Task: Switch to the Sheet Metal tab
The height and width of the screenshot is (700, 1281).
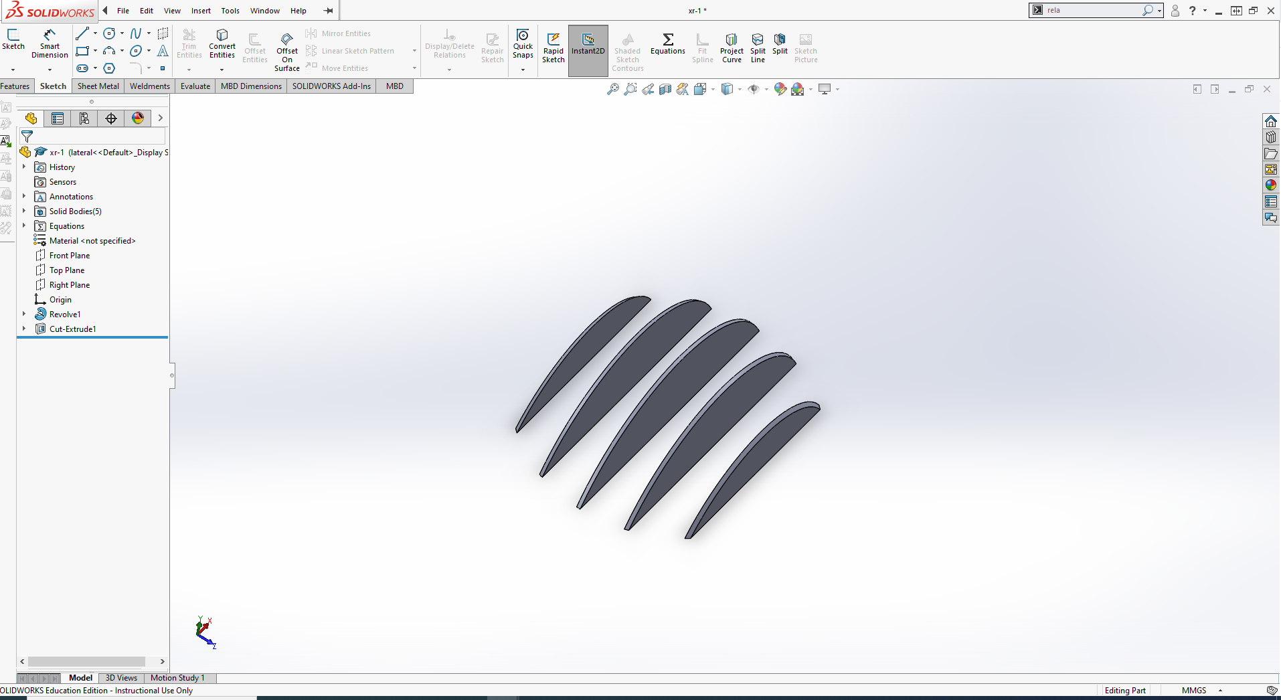Action: coord(98,86)
